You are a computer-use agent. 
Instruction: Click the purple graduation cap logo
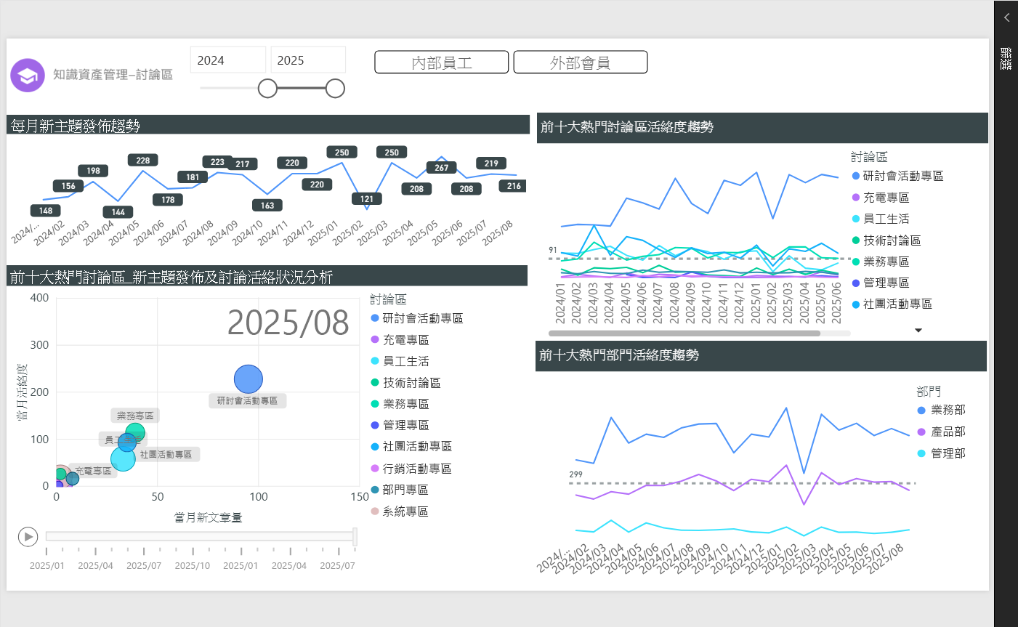click(28, 76)
